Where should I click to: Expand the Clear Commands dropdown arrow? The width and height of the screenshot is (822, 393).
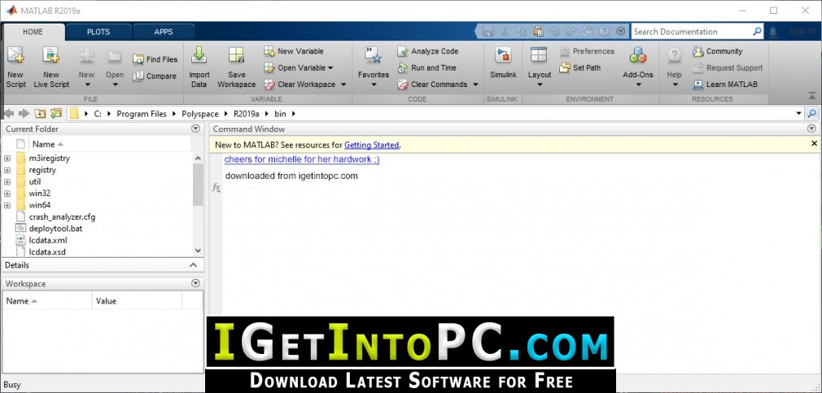(475, 85)
